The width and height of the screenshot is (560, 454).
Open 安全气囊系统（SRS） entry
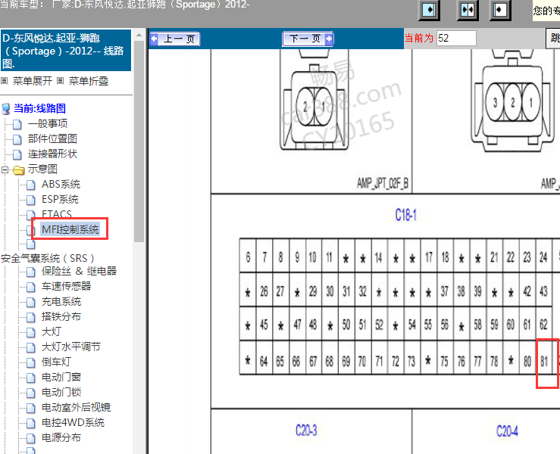pyautogui.click(x=48, y=258)
